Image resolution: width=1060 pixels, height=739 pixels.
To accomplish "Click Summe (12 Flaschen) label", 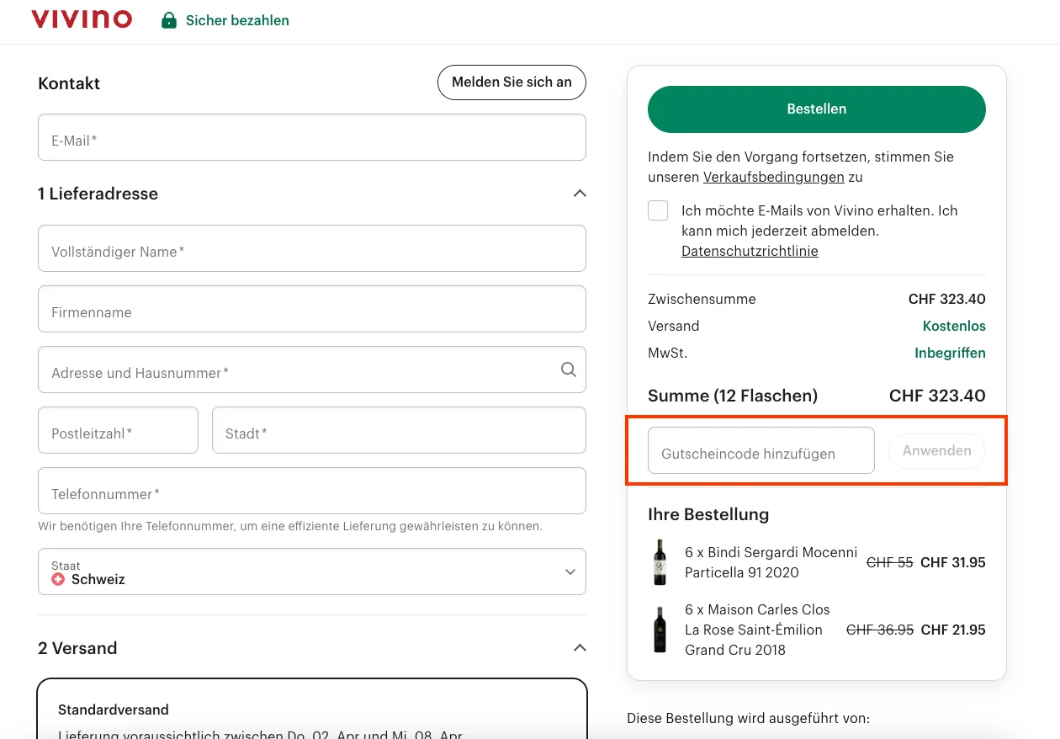I will (x=733, y=396).
